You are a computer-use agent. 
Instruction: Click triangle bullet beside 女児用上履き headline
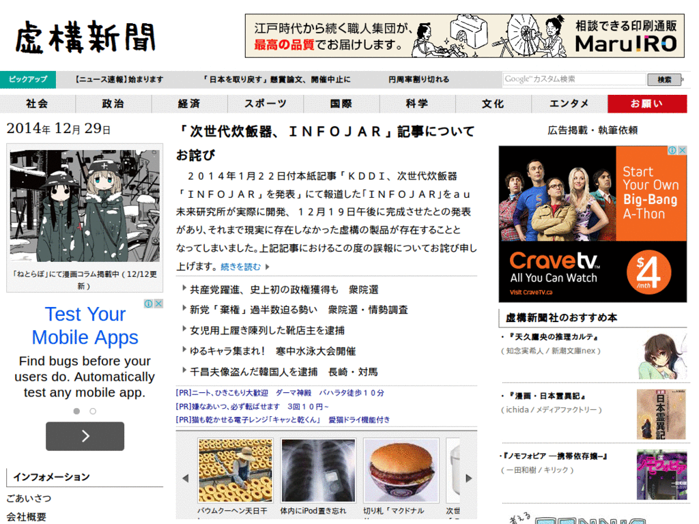[x=184, y=329]
